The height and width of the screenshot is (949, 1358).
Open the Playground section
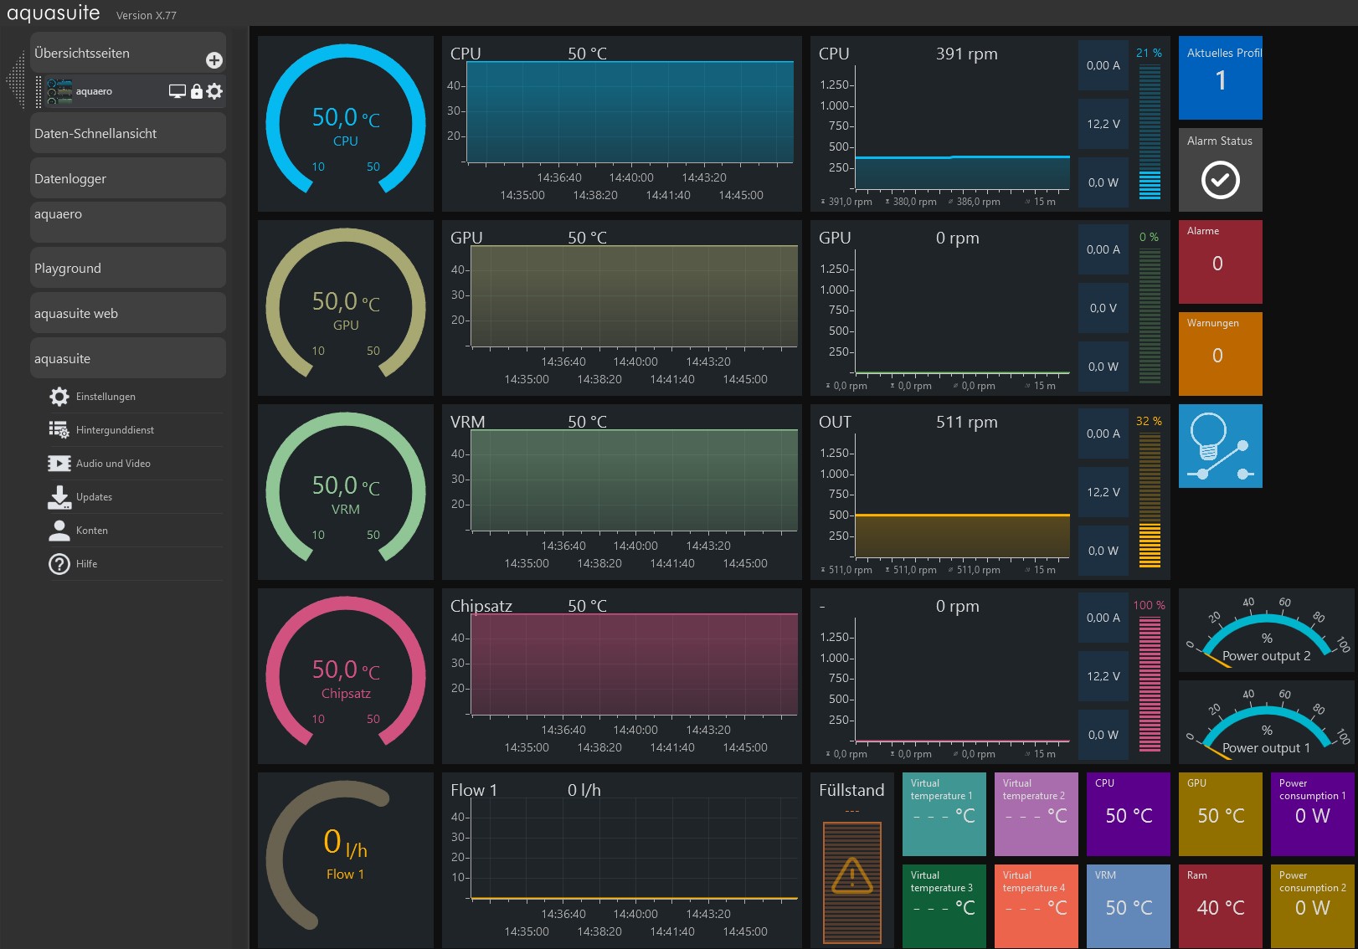[127, 269]
